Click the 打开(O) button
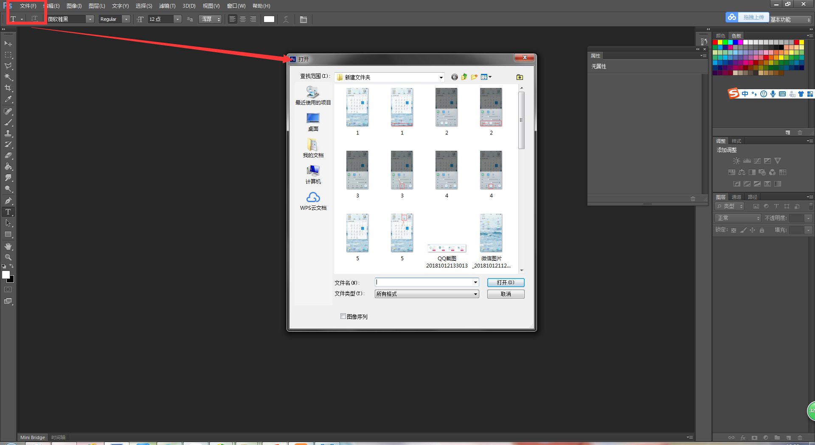This screenshot has height=445, width=815. point(505,282)
